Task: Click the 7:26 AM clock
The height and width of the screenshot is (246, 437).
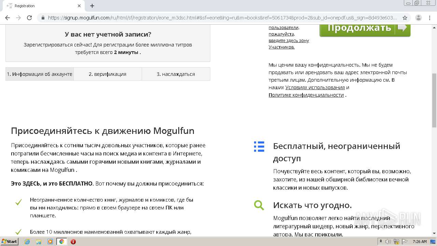Action: [x=420, y=242]
